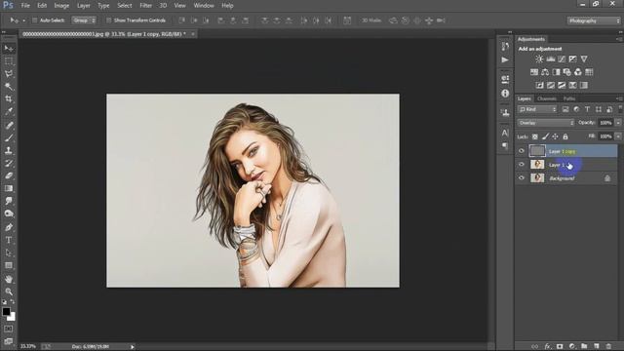Select the Zoom tool

point(9,292)
